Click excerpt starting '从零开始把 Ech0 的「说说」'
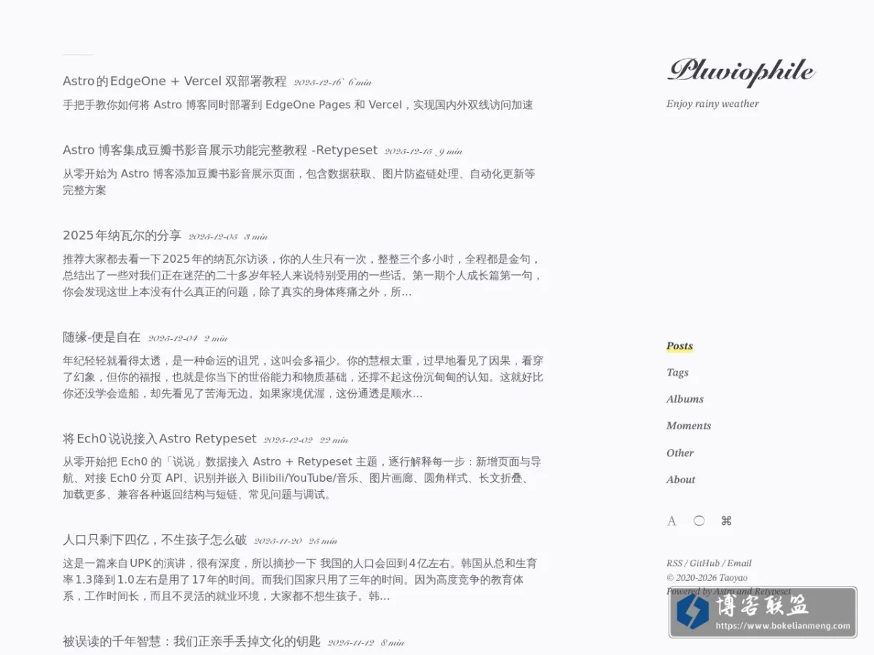Viewport: 874px width, 655px height. 302,478
